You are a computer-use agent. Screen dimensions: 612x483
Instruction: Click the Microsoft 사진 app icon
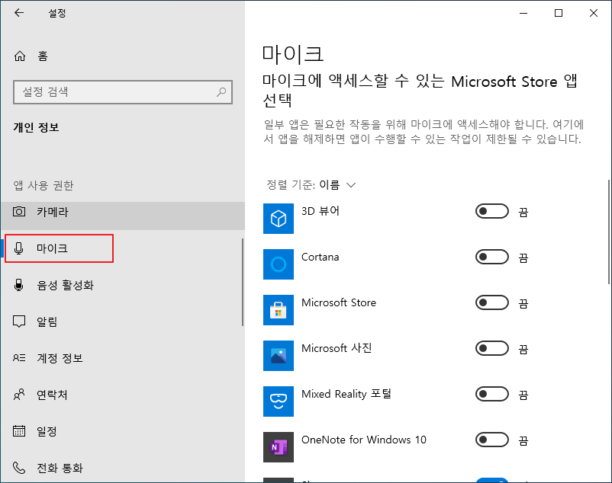click(x=279, y=356)
